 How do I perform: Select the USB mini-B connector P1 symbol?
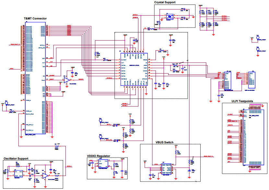tap(227, 80)
